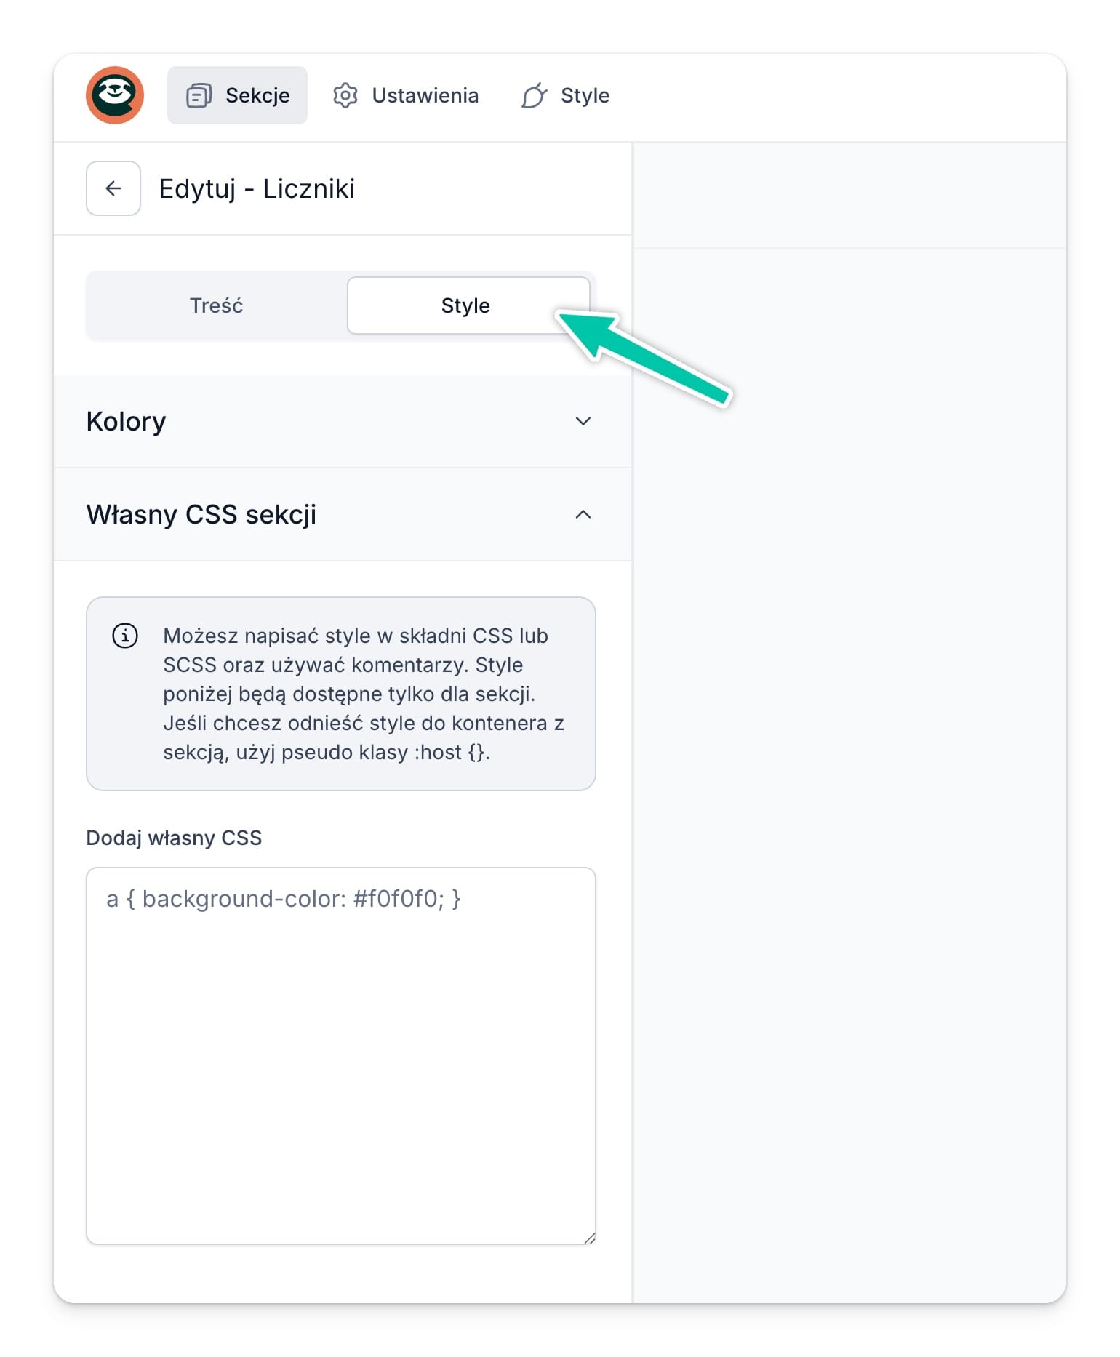Click the textarea resize handle corner

coord(589,1238)
